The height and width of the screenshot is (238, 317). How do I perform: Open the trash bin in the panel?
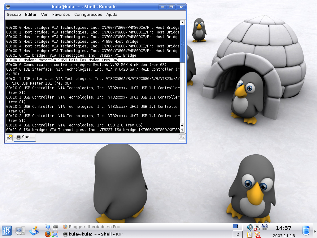306,231
